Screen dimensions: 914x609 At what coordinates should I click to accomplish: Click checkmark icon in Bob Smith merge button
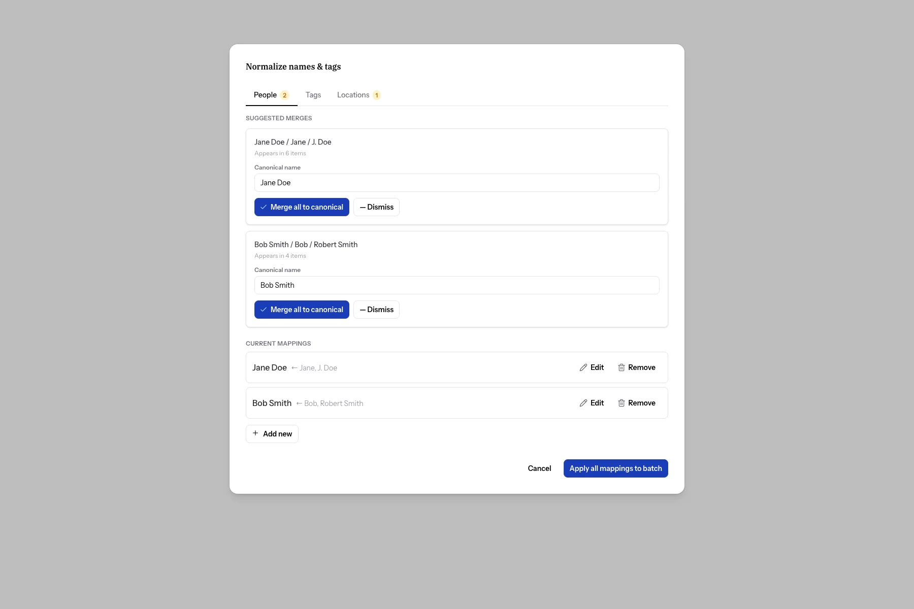click(264, 310)
